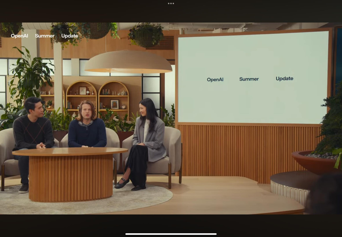Tap the home indicator bar at bottom
Screen dimensions: 342x237
click(x=171, y=234)
